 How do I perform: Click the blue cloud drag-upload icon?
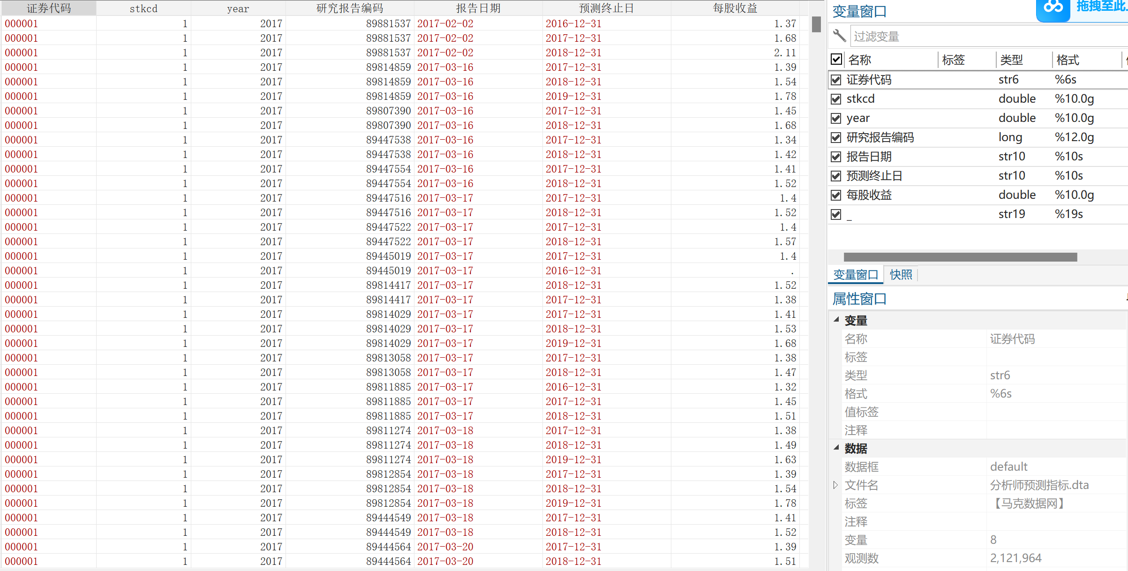pos(1053,8)
